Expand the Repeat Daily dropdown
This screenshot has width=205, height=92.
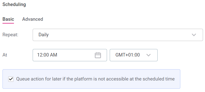(118, 35)
